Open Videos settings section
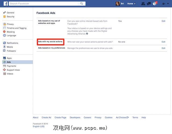Screen dimensions: 172x134 click(10, 74)
